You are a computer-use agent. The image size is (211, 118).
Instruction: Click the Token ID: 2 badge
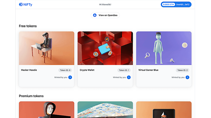coord(182,70)
